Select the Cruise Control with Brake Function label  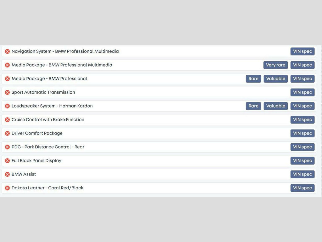tap(48, 120)
